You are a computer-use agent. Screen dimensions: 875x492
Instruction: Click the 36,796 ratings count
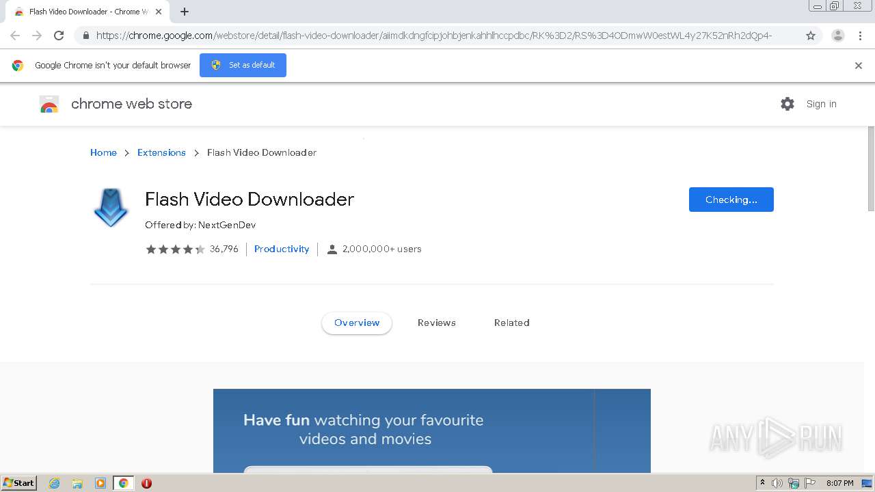[224, 249]
